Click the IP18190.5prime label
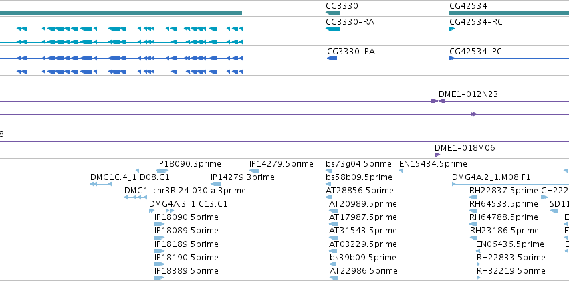 click(x=186, y=258)
